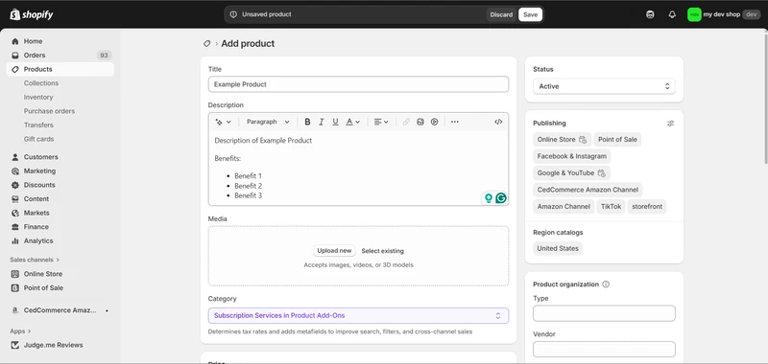Expand Apps heading in sidebar
Image resolution: width=768 pixels, height=364 pixels.
20,330
